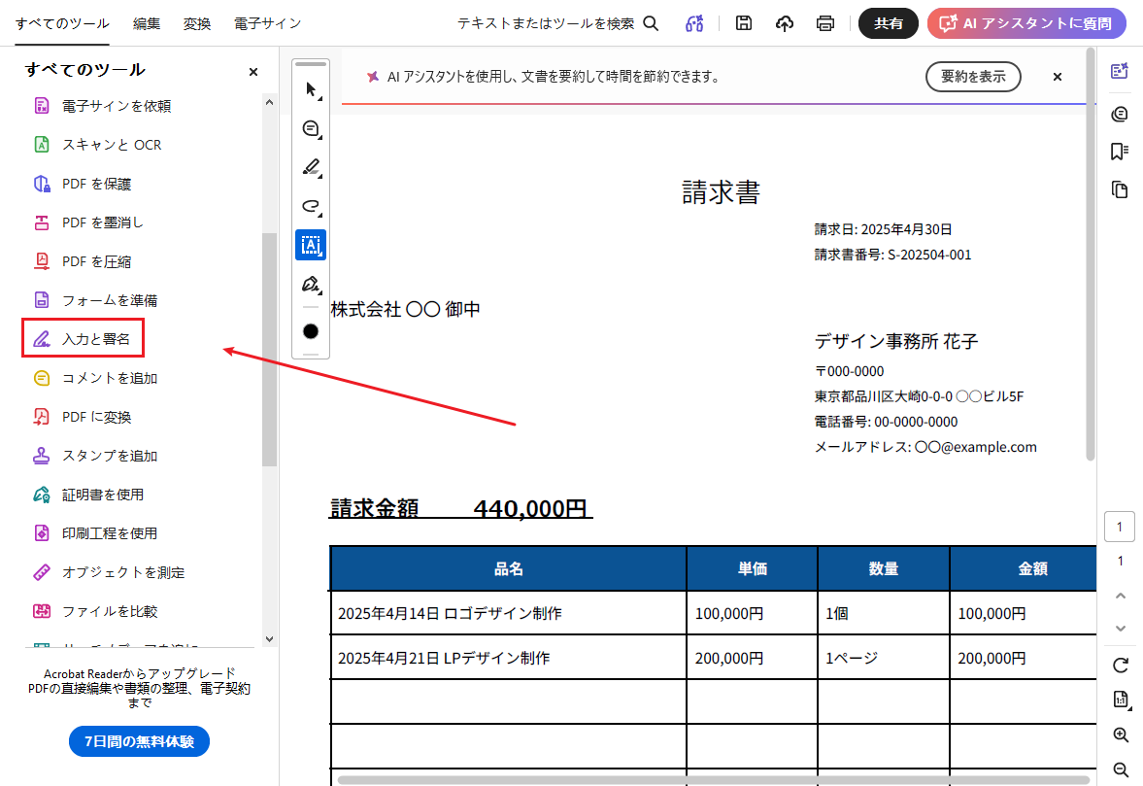This screenshot has width=1143, height=786.
Task: Click tools list scroll down arrow
Action: point(269,638)
